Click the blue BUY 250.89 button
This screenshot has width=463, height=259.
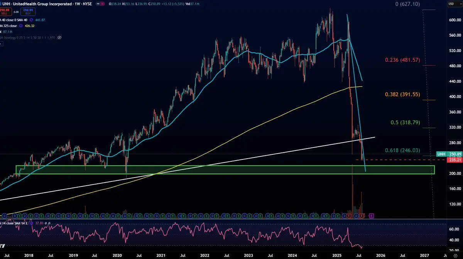(x=28, y=12)
